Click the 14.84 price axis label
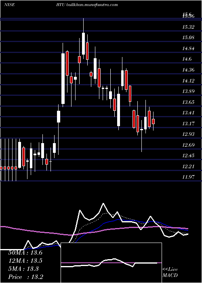 pos(189,49)
